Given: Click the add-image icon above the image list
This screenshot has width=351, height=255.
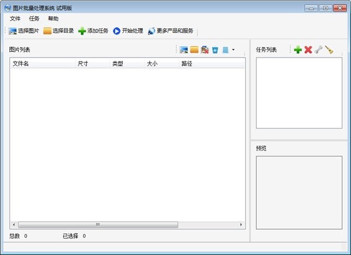Looking at the screenshot, I should [184, 50].
